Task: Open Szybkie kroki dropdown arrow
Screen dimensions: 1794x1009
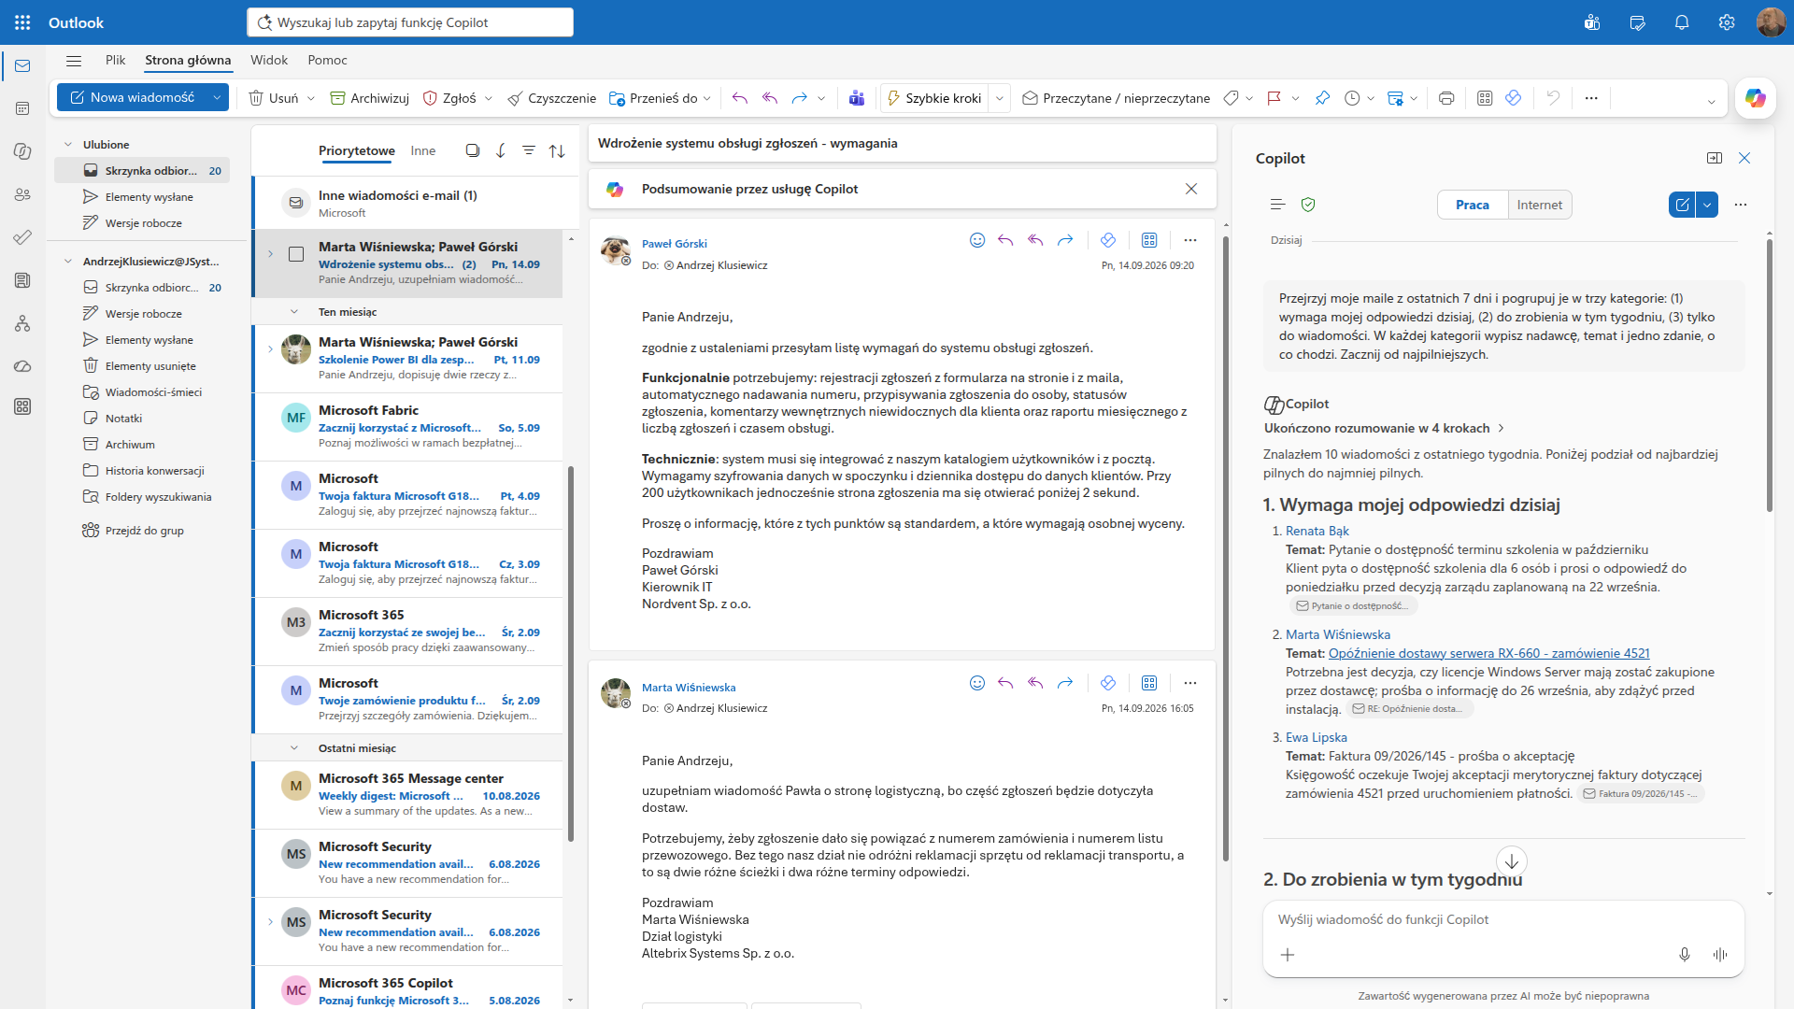Action: coord(1000,98)
